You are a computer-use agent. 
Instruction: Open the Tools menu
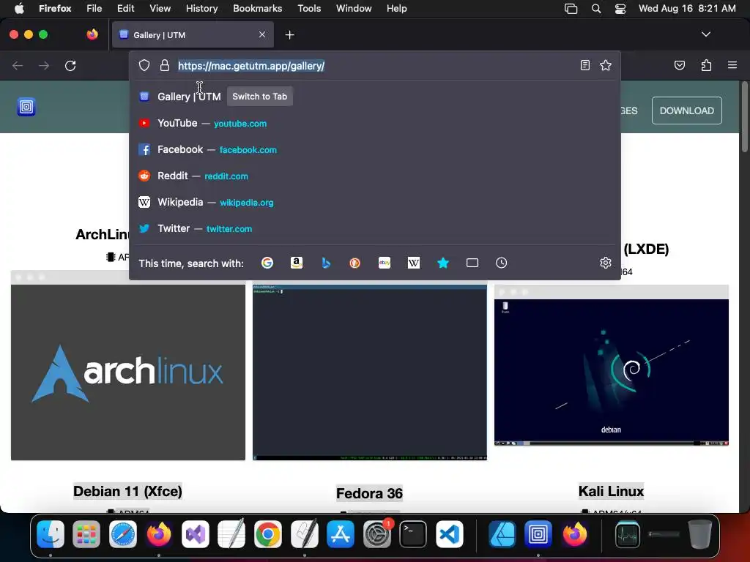pyautogui.click(x=309, y=9)
